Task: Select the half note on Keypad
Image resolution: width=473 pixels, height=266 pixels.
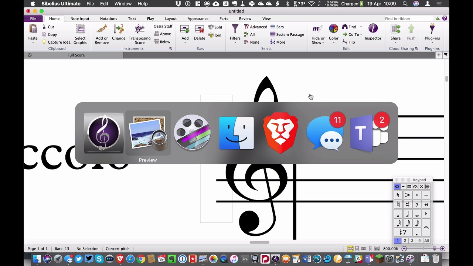Action: [407, 214]
